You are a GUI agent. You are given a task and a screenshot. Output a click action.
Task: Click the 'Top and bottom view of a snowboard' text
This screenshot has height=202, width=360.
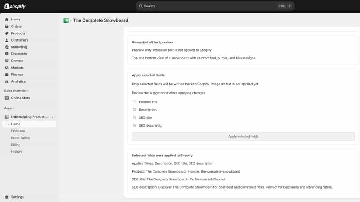[x=194, y=58]
